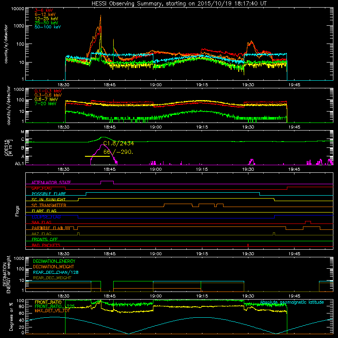Select the 3-6 keV legend label
This screenshot has width=338, height=338.
coord(44,10)
